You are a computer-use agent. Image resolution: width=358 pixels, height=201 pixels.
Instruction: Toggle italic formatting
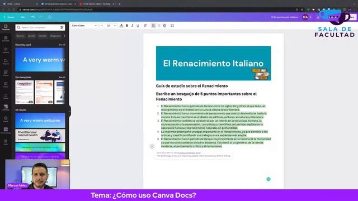(x=132, y=26)
